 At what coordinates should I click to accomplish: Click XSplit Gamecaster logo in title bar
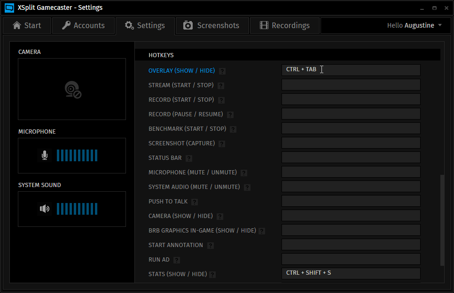point(9,8)
